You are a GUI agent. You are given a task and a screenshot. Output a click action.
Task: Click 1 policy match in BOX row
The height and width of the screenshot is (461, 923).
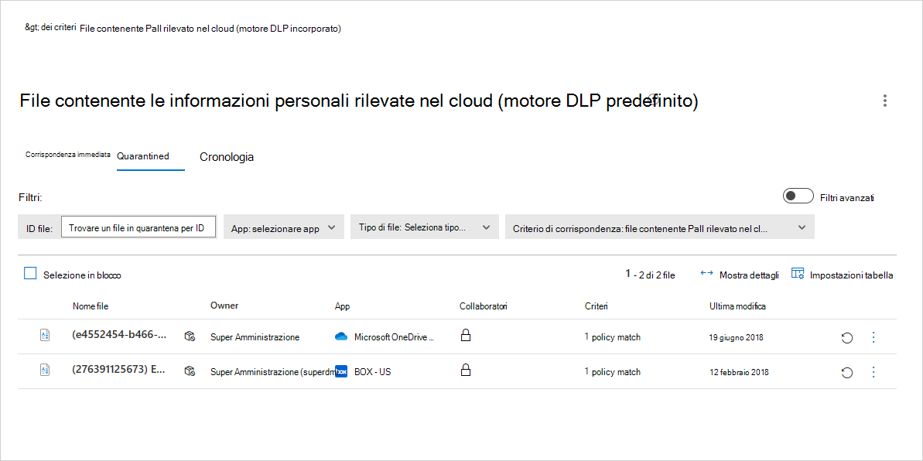pos(612,372)
